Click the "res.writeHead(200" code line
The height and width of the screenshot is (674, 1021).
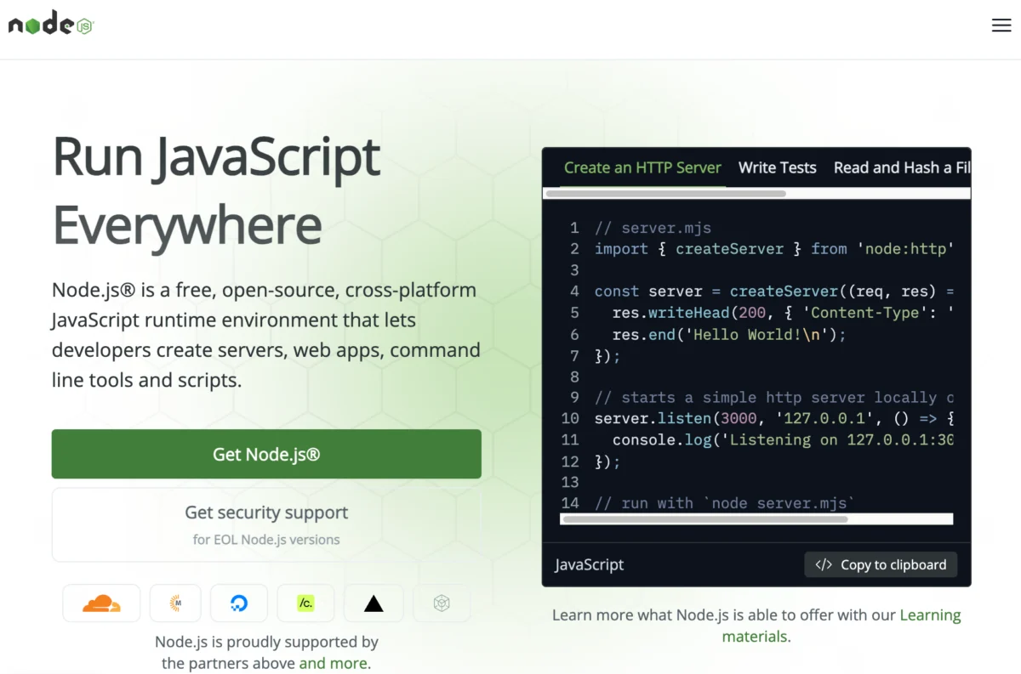782,313
